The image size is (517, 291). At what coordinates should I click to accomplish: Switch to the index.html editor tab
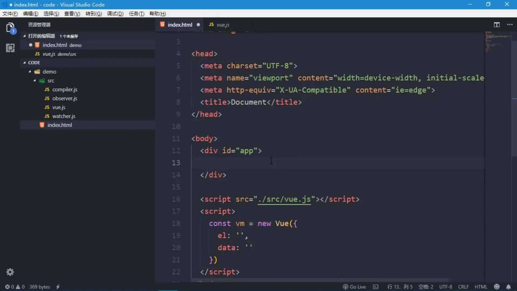[x=180, y=25]
